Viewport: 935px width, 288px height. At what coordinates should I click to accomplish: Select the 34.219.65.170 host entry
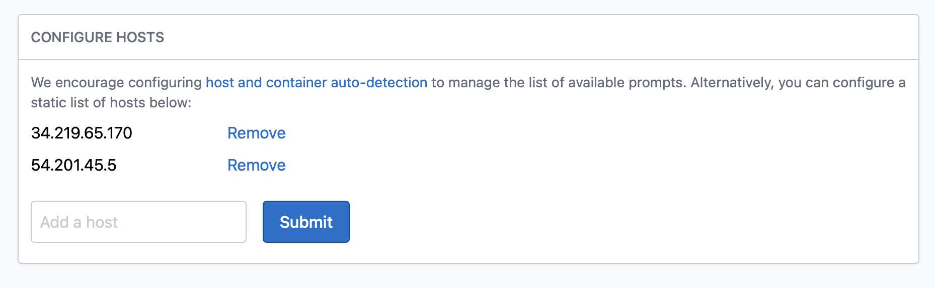[x=82, y=133]
